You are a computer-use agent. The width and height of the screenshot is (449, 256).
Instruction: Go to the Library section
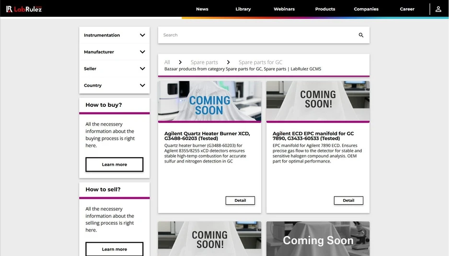click(x=243, y=9)
